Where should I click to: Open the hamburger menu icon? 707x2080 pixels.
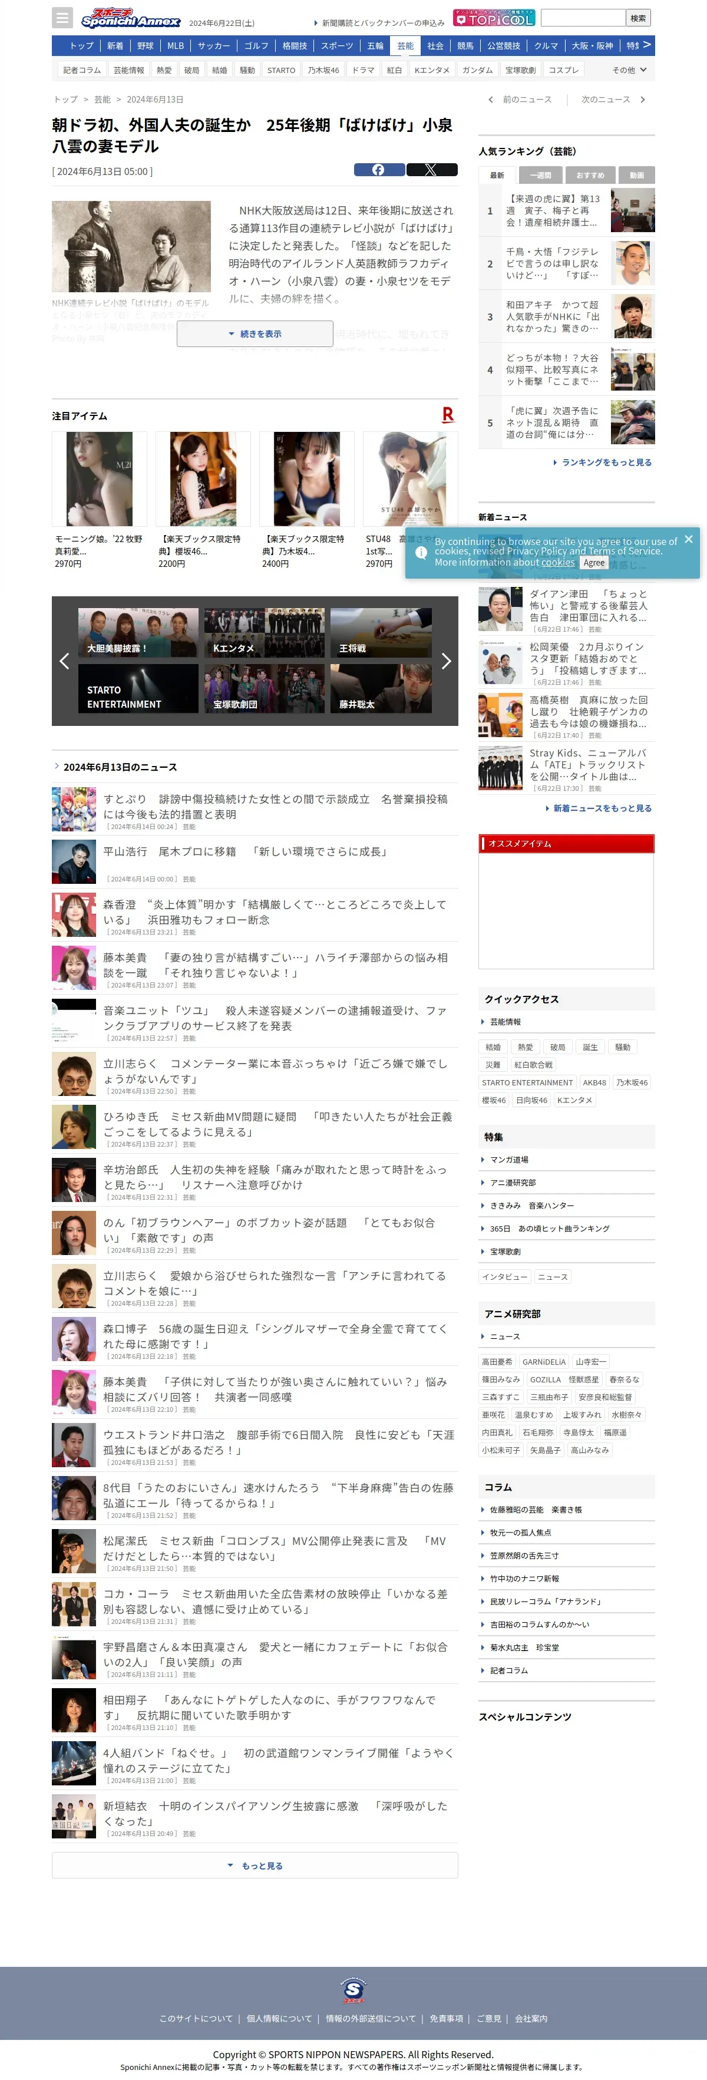tap(62, 17)
